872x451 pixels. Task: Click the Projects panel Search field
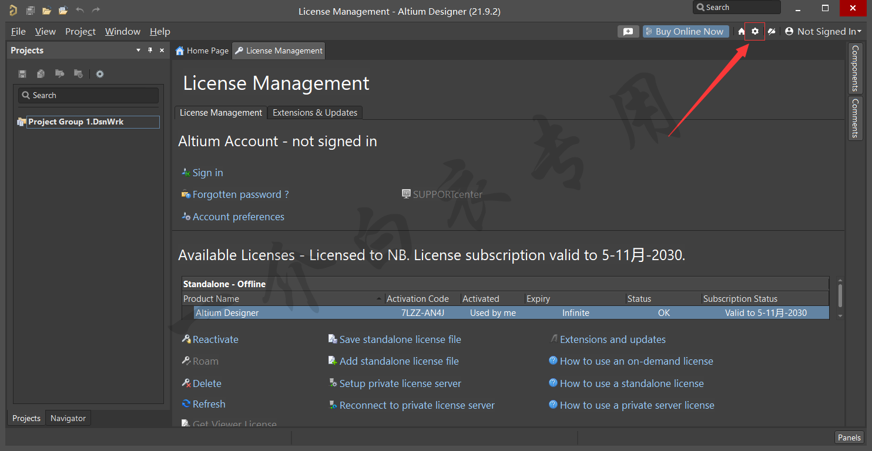point(88,95)
